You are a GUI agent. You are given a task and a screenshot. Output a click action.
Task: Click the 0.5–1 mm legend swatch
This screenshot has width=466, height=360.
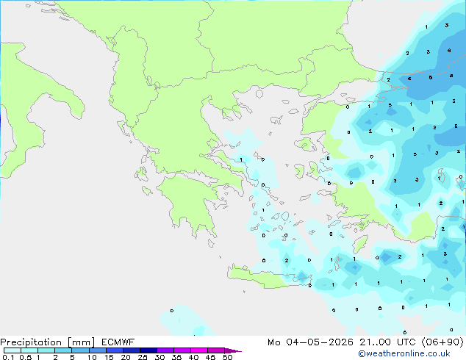pyautogui.click(x=29, y=350)
